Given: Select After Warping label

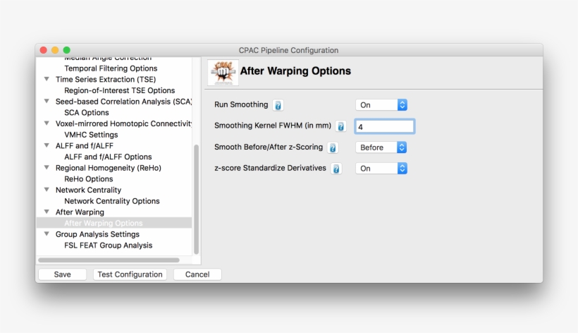Looking at the screenshot, I should coord(80,212).
